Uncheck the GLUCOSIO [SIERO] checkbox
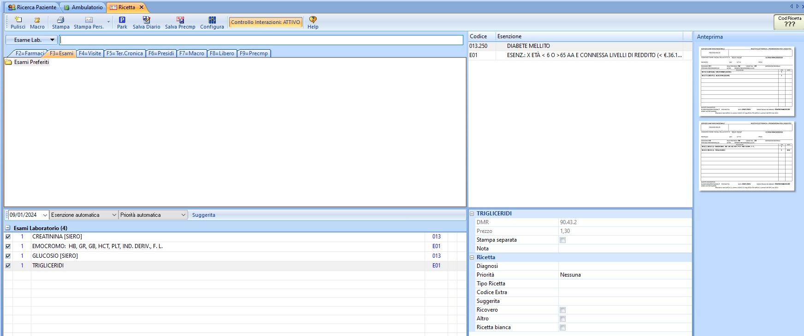Viewport: 804px width, 336px height. pyautogui.click(x=8, y=256)
